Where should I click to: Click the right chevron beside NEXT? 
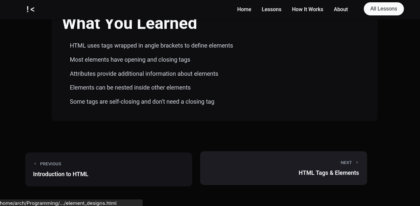357,162
